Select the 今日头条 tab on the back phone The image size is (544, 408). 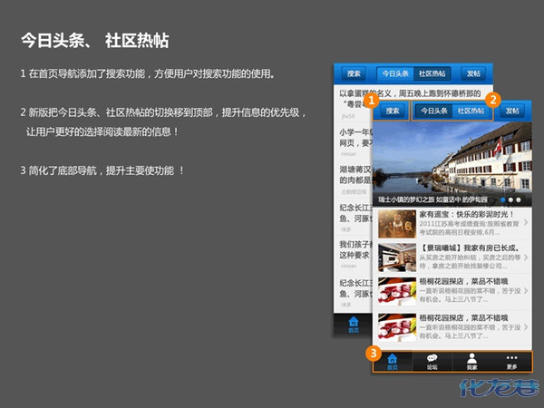point(394,73)
